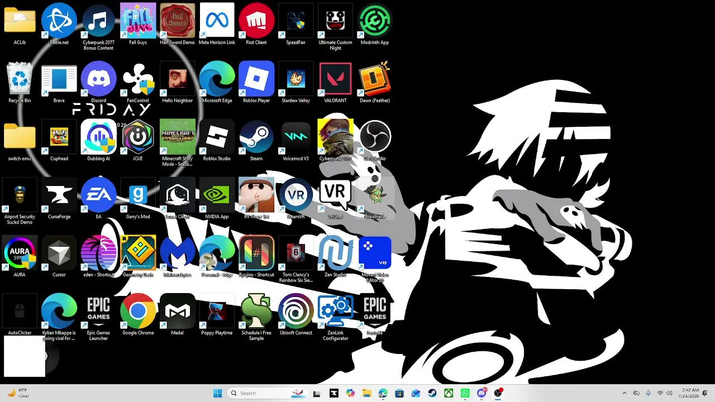Open the Half Sword Demo shortcut

pos(178,25)
